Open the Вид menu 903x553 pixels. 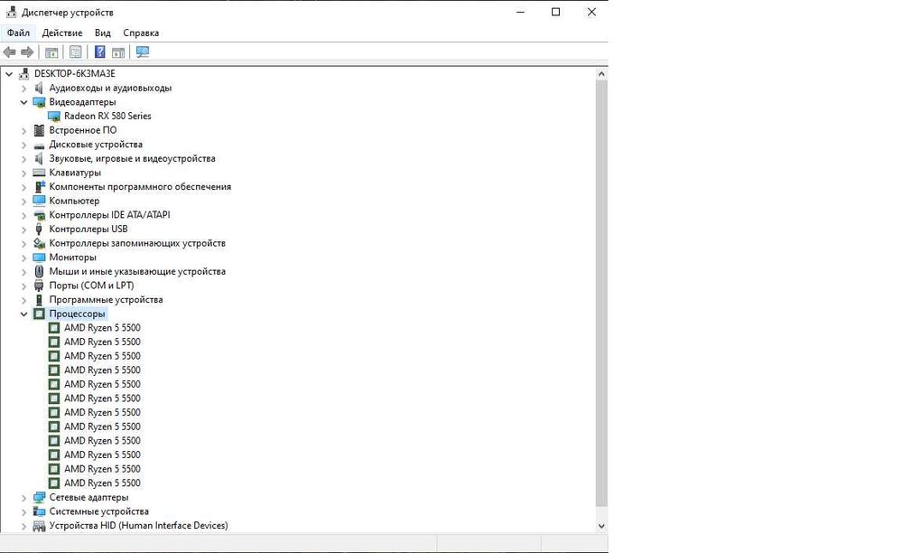pos(103,33)
